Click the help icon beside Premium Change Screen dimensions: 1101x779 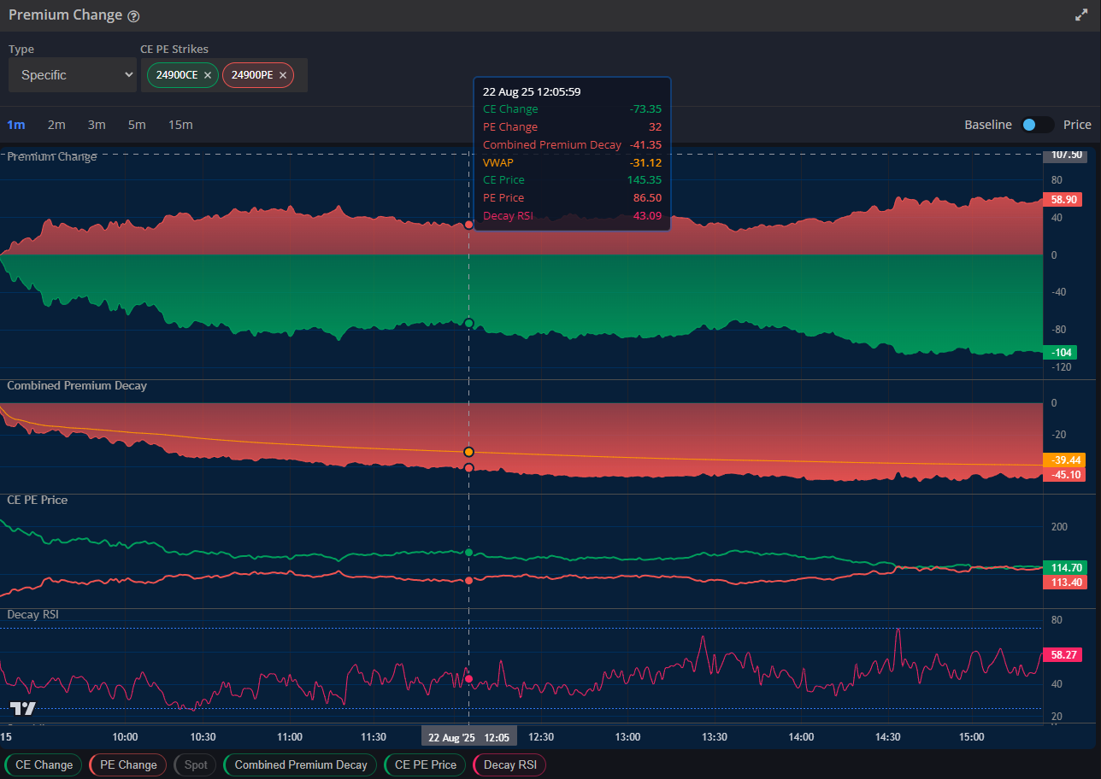(x=133, y=16)
